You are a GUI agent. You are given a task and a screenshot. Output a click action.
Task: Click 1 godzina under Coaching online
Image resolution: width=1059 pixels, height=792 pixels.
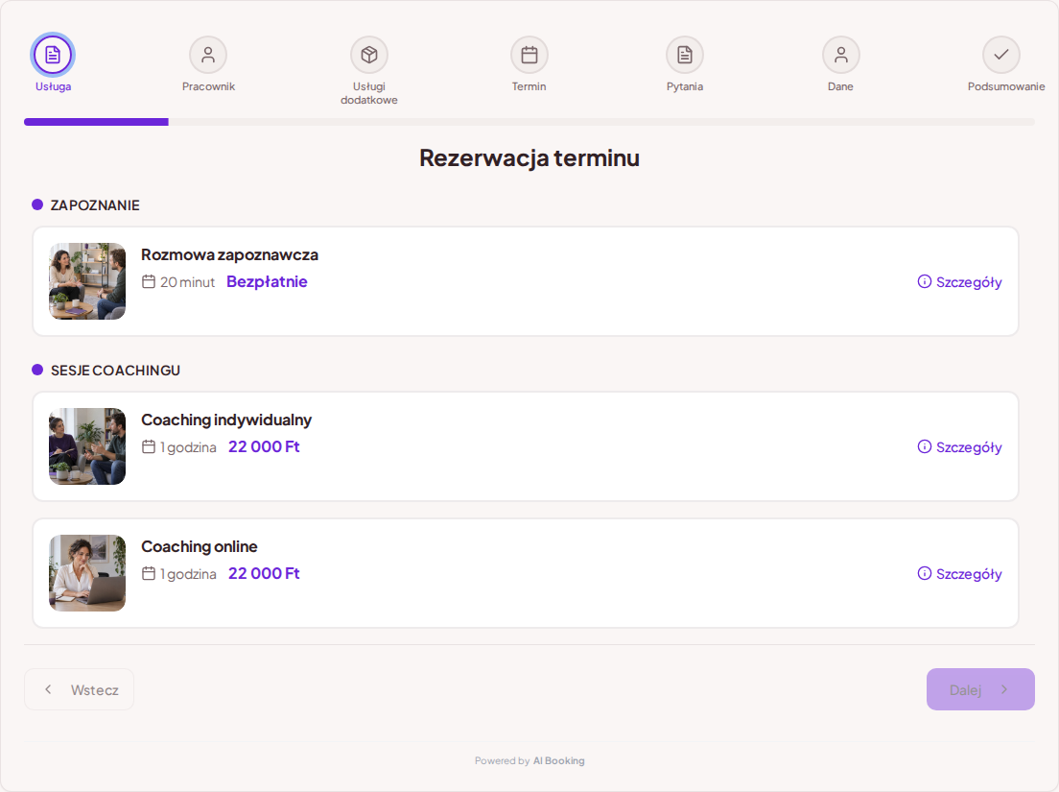188,574
